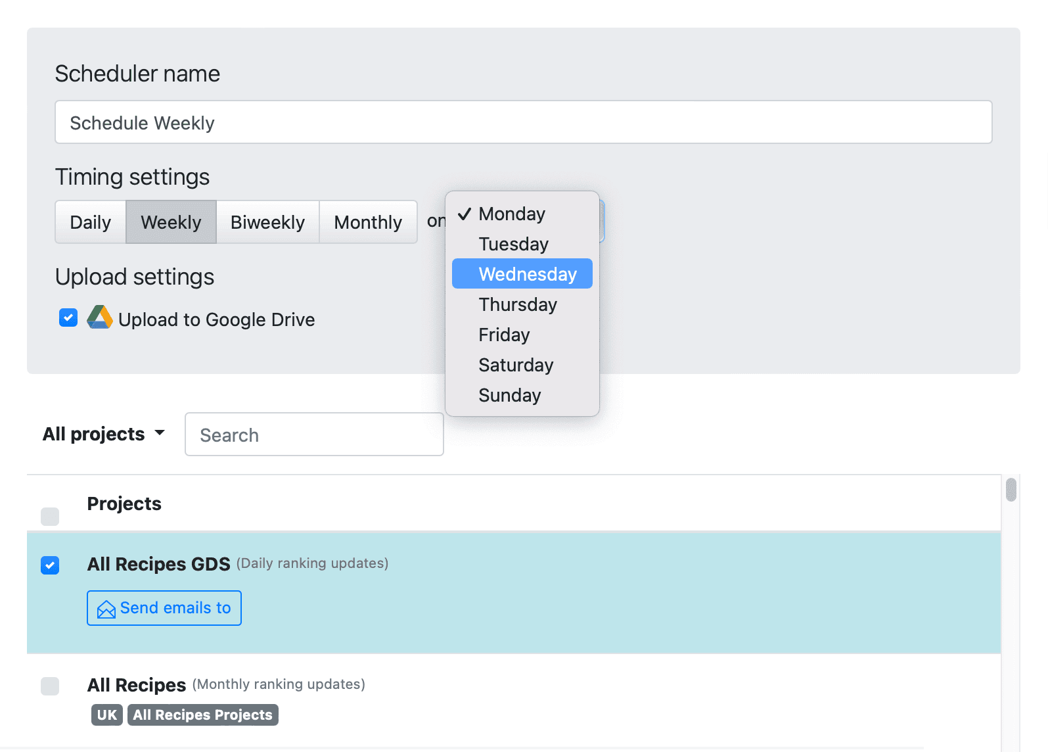Image resolution: width=1048 pixels, height=752 pixels.
Task: Click the envelope icon in Send emails to
Action: tap(106, 609)
